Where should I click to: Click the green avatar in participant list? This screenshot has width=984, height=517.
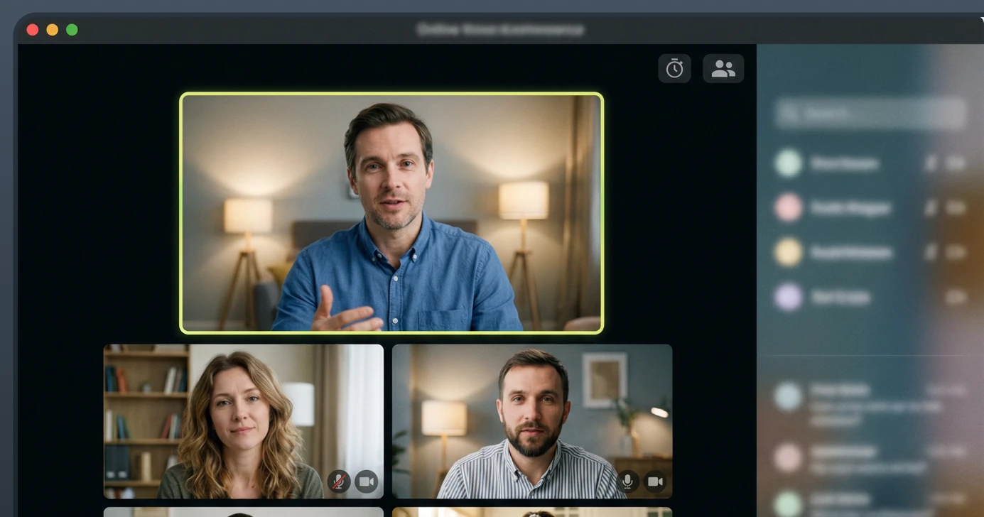click(788, 163)
